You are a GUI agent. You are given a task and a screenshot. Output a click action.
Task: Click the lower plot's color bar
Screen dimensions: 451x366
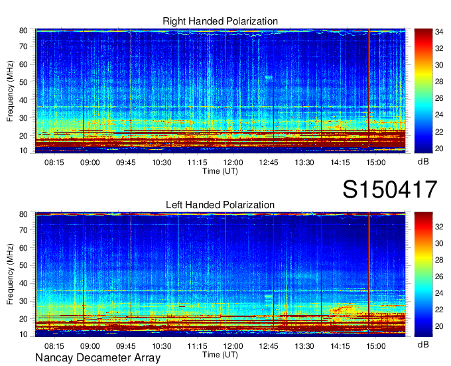423,274
